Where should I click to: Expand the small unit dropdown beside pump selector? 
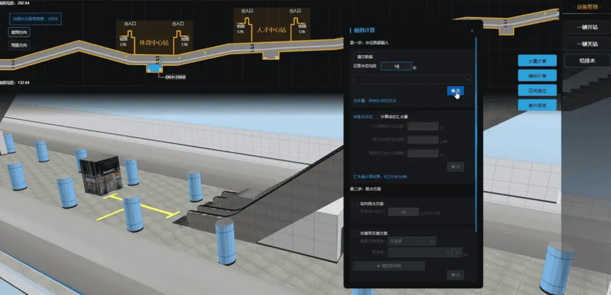(x=458, y=253)
